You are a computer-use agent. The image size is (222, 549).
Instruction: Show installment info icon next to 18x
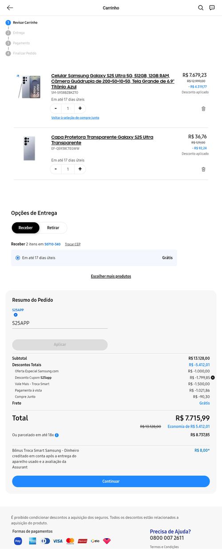point(57,435)
